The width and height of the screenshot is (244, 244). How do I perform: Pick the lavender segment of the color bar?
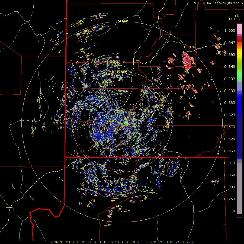(239, 86)
